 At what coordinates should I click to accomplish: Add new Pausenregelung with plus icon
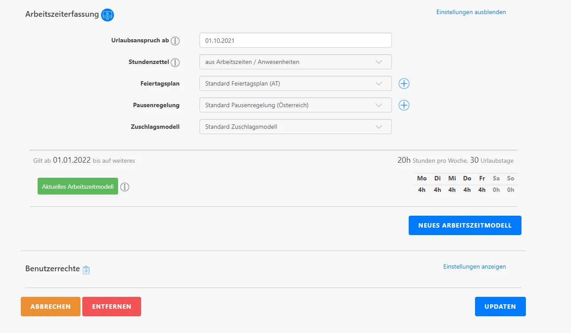point(404,105)
